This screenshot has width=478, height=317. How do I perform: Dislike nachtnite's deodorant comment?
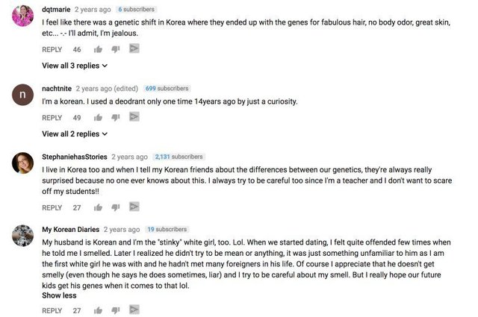pos(116,117)
